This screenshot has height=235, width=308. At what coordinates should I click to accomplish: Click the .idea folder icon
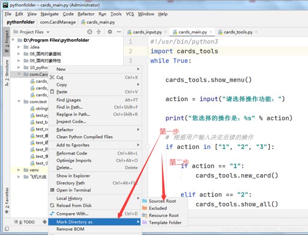[26, 47]
